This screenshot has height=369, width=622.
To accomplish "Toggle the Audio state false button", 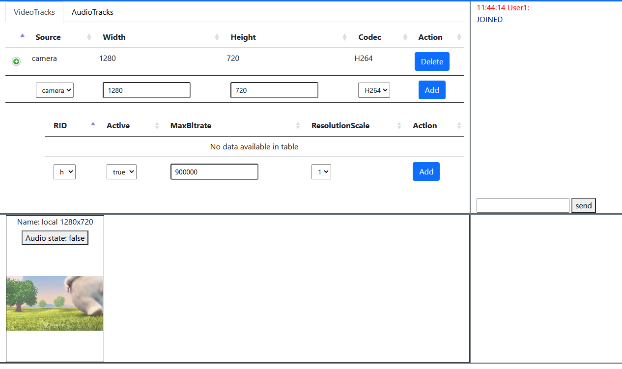I will (x=55, y=238).
